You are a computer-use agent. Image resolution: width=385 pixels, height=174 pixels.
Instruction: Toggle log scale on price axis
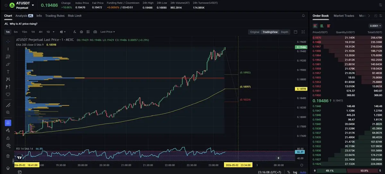295,172
